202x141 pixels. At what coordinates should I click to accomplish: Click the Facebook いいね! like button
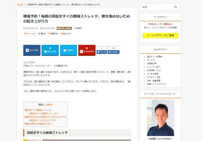pos(113,52)
